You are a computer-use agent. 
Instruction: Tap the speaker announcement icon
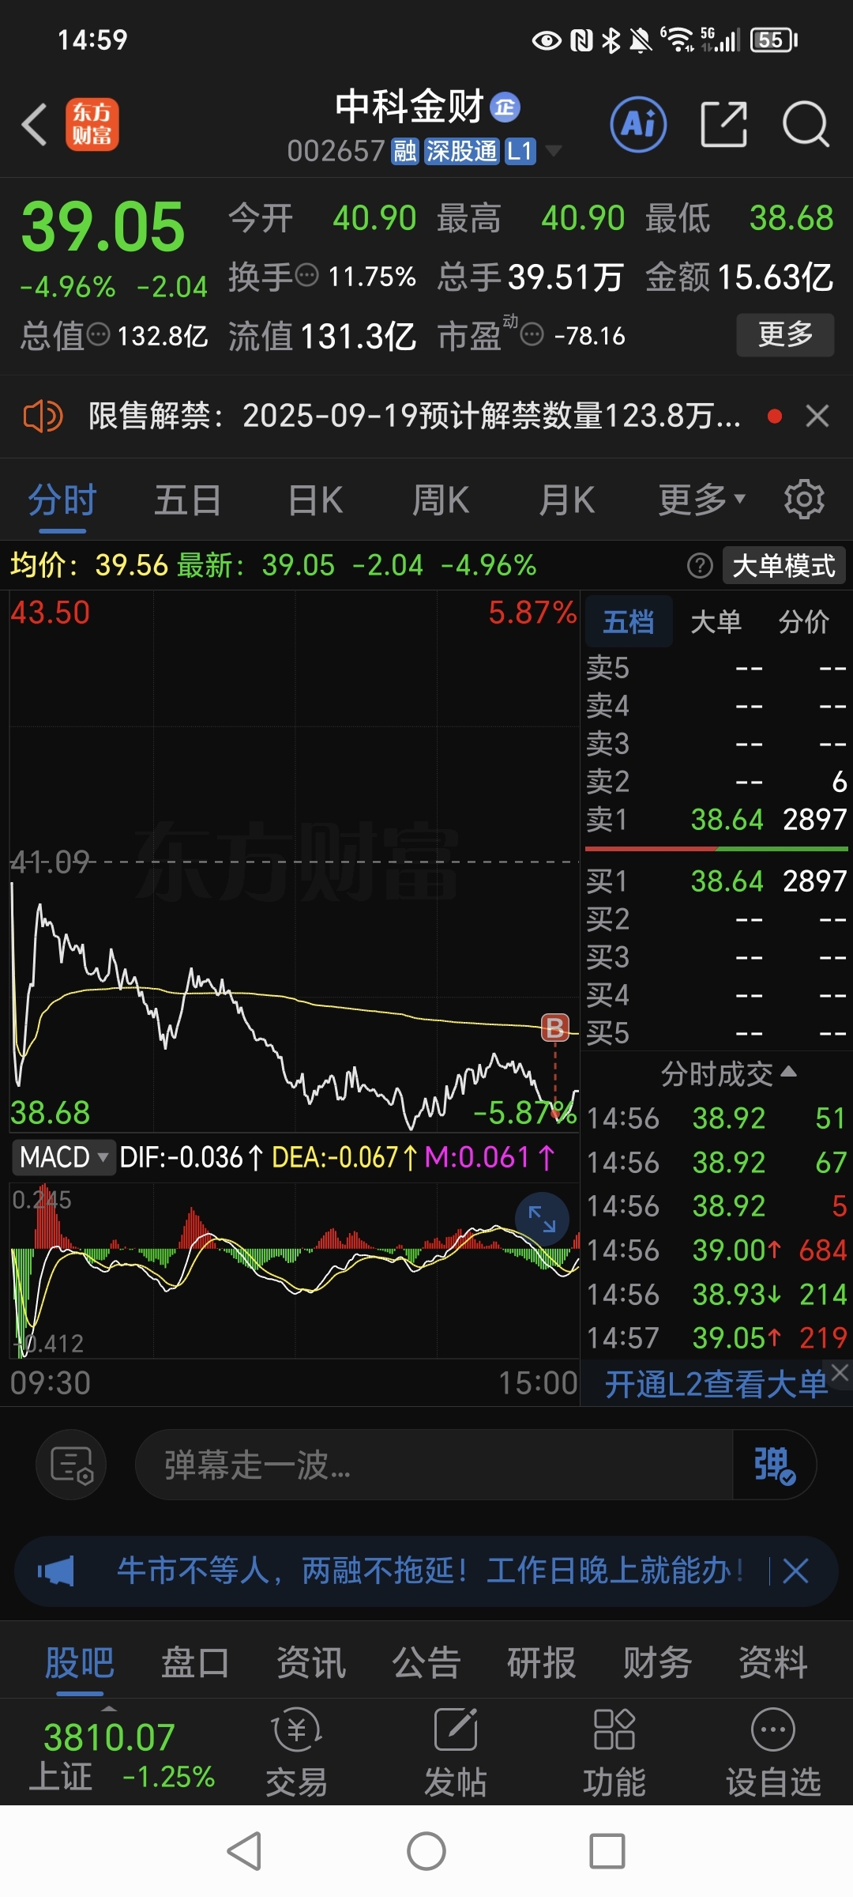(x=43, y=416)
